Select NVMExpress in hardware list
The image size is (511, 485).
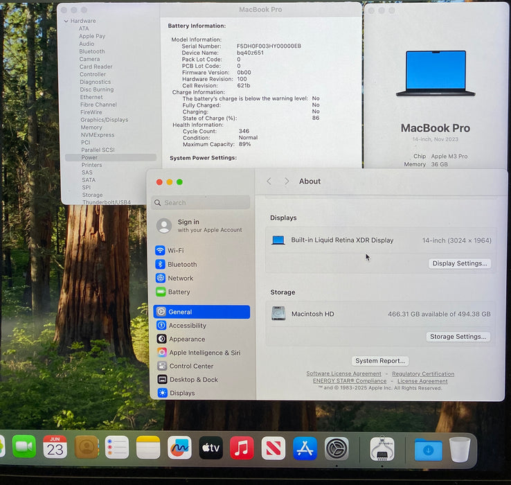(98, 134)
